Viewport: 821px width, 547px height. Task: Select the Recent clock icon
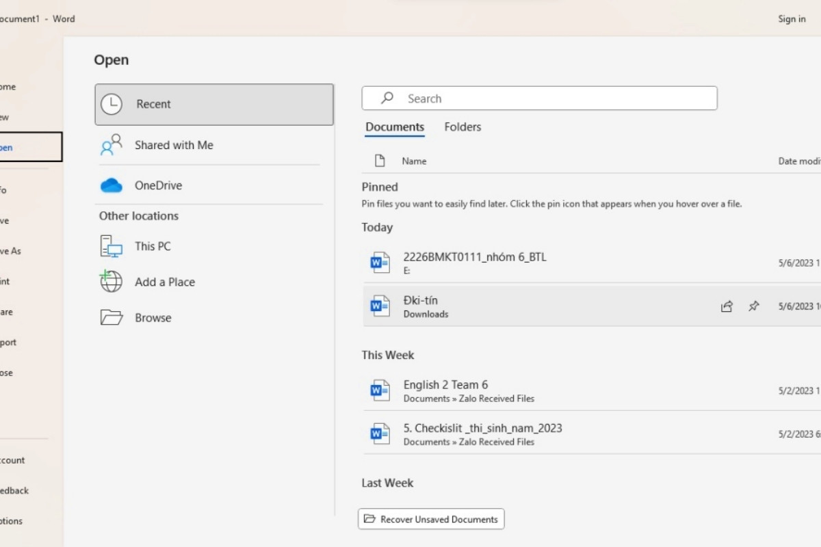coord(112,104)
